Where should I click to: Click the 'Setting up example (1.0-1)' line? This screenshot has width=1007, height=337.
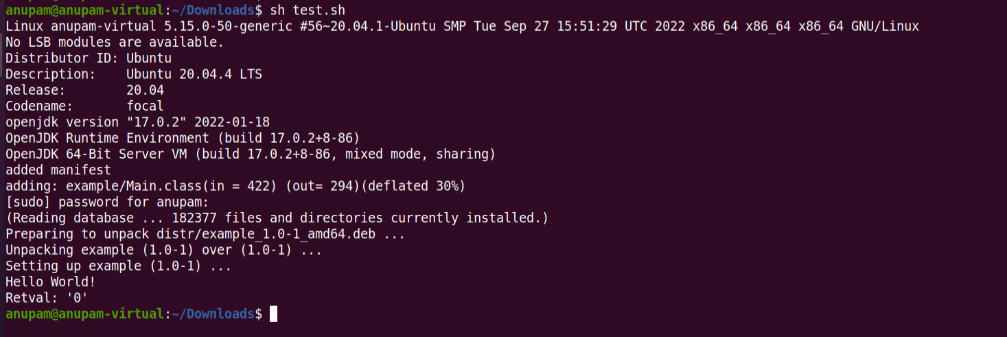[x=118, y=266]
